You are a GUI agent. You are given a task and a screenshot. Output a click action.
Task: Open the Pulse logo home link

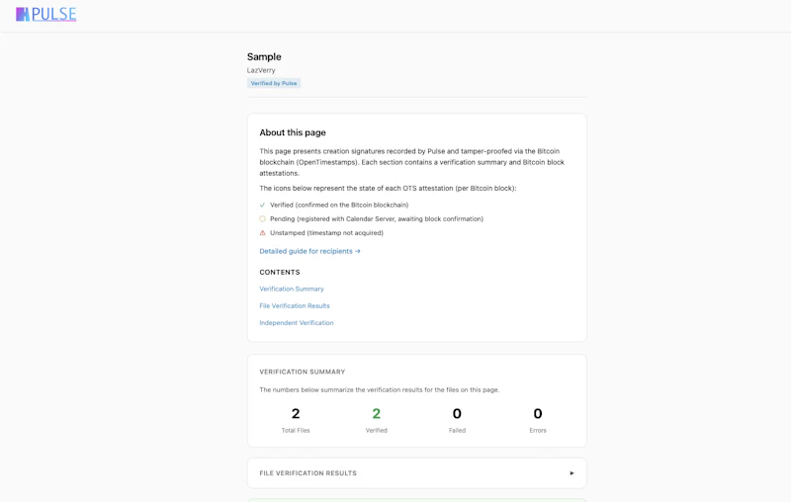coord(45,14)
